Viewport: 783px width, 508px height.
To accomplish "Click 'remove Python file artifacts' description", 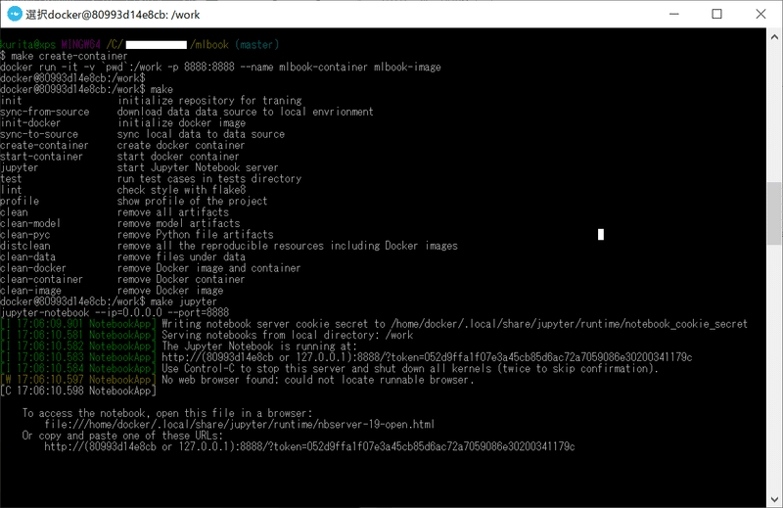I will (x=195, y=234).
